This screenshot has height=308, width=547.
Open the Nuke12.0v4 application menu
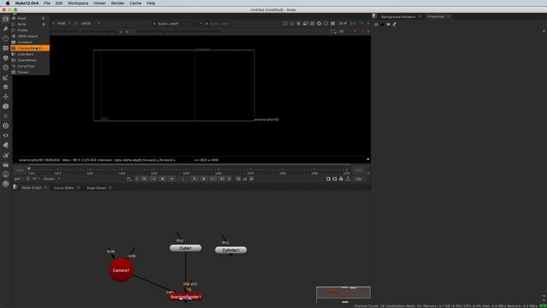pyautogui.click(x=26, y=3)
